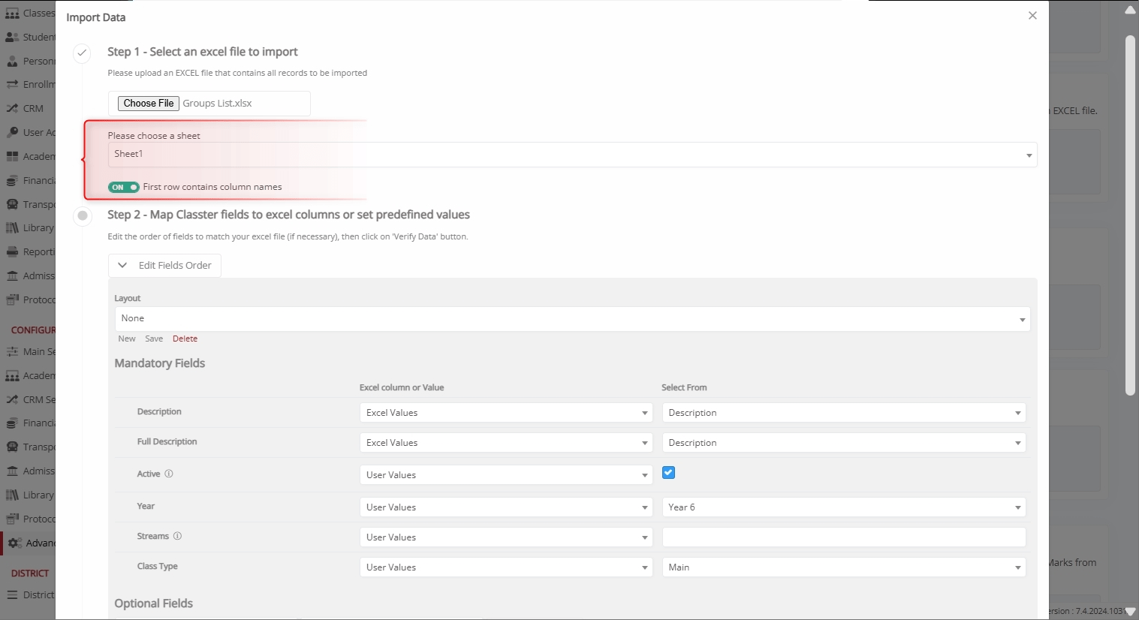Click the Choose File button
This screenshot has width=1139, height=620.
pyautogui.click(x=149, y=104)
